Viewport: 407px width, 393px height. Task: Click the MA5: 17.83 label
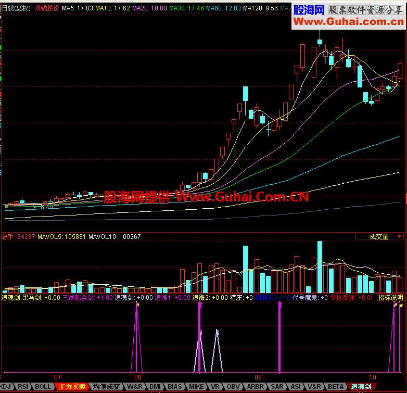point(78,8)
